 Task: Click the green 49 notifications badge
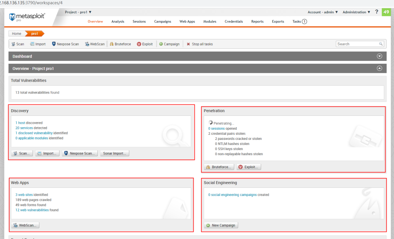pyautogui.click(x=386, y=12)
